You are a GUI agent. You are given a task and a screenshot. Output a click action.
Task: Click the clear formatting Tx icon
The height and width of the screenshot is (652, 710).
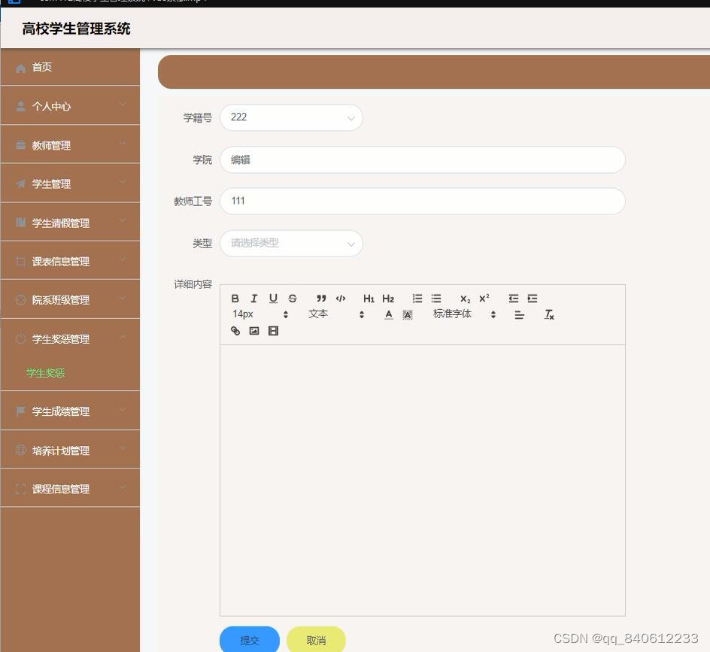coord(549,314)
